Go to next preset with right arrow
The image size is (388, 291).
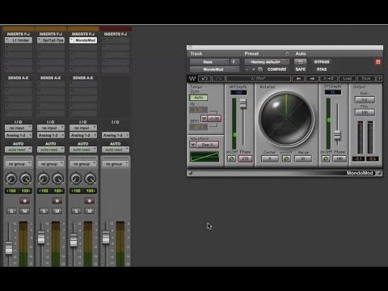(312, 78)
